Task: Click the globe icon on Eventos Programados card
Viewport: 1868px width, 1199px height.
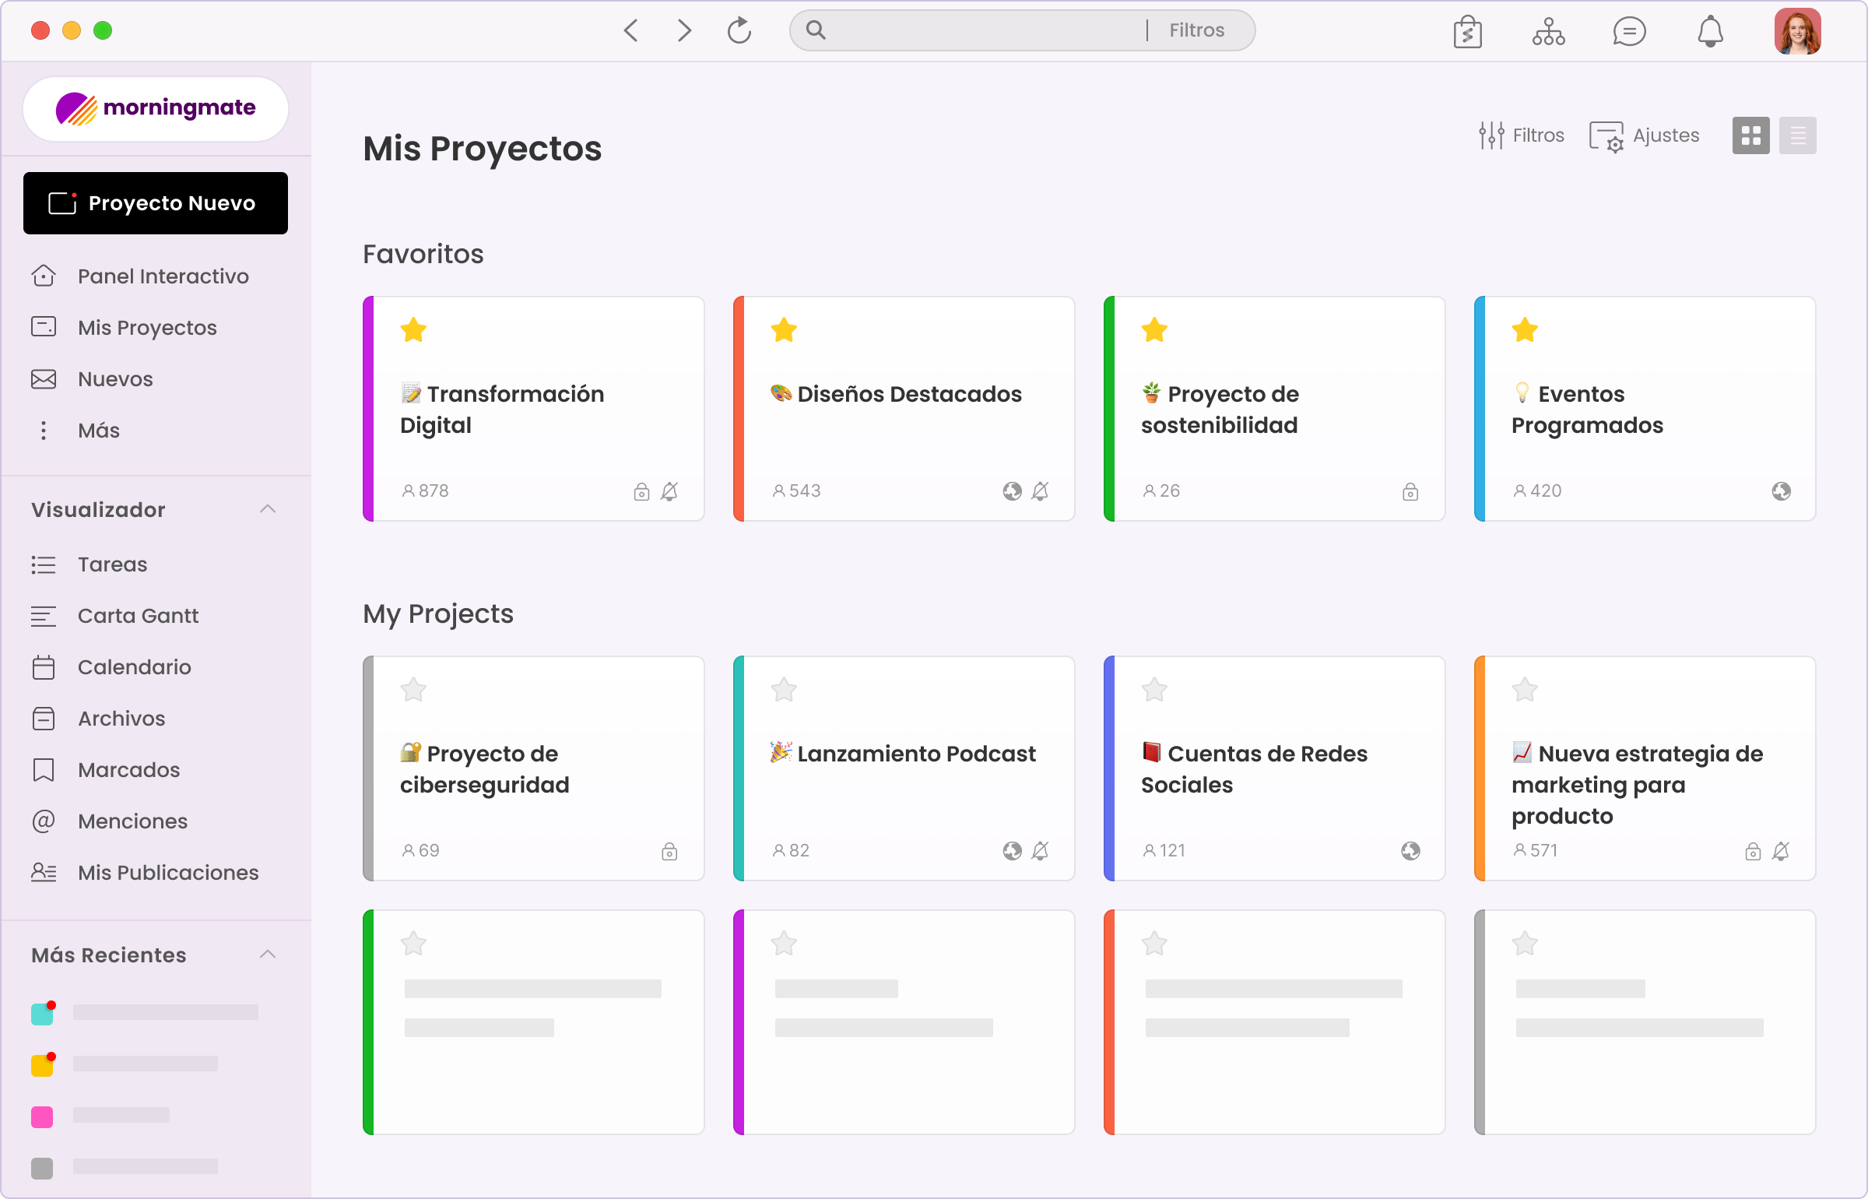Action: pyautogui.click(x=1781, y=491)
